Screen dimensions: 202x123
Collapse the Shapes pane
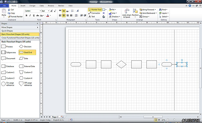[x=37, y=24]
